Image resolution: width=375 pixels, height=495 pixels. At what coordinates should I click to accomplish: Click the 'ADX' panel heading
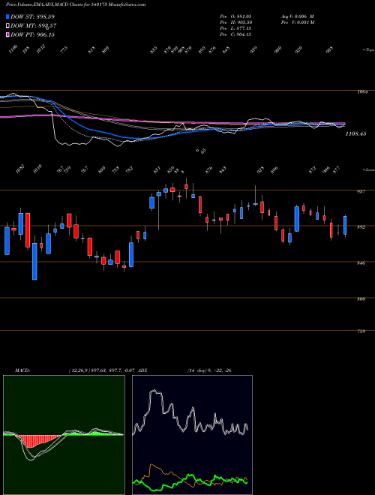pyautogui.click(x=142, y=370)
